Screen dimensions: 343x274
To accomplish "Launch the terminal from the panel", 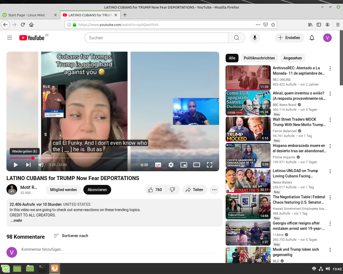I will click(42, 268).
